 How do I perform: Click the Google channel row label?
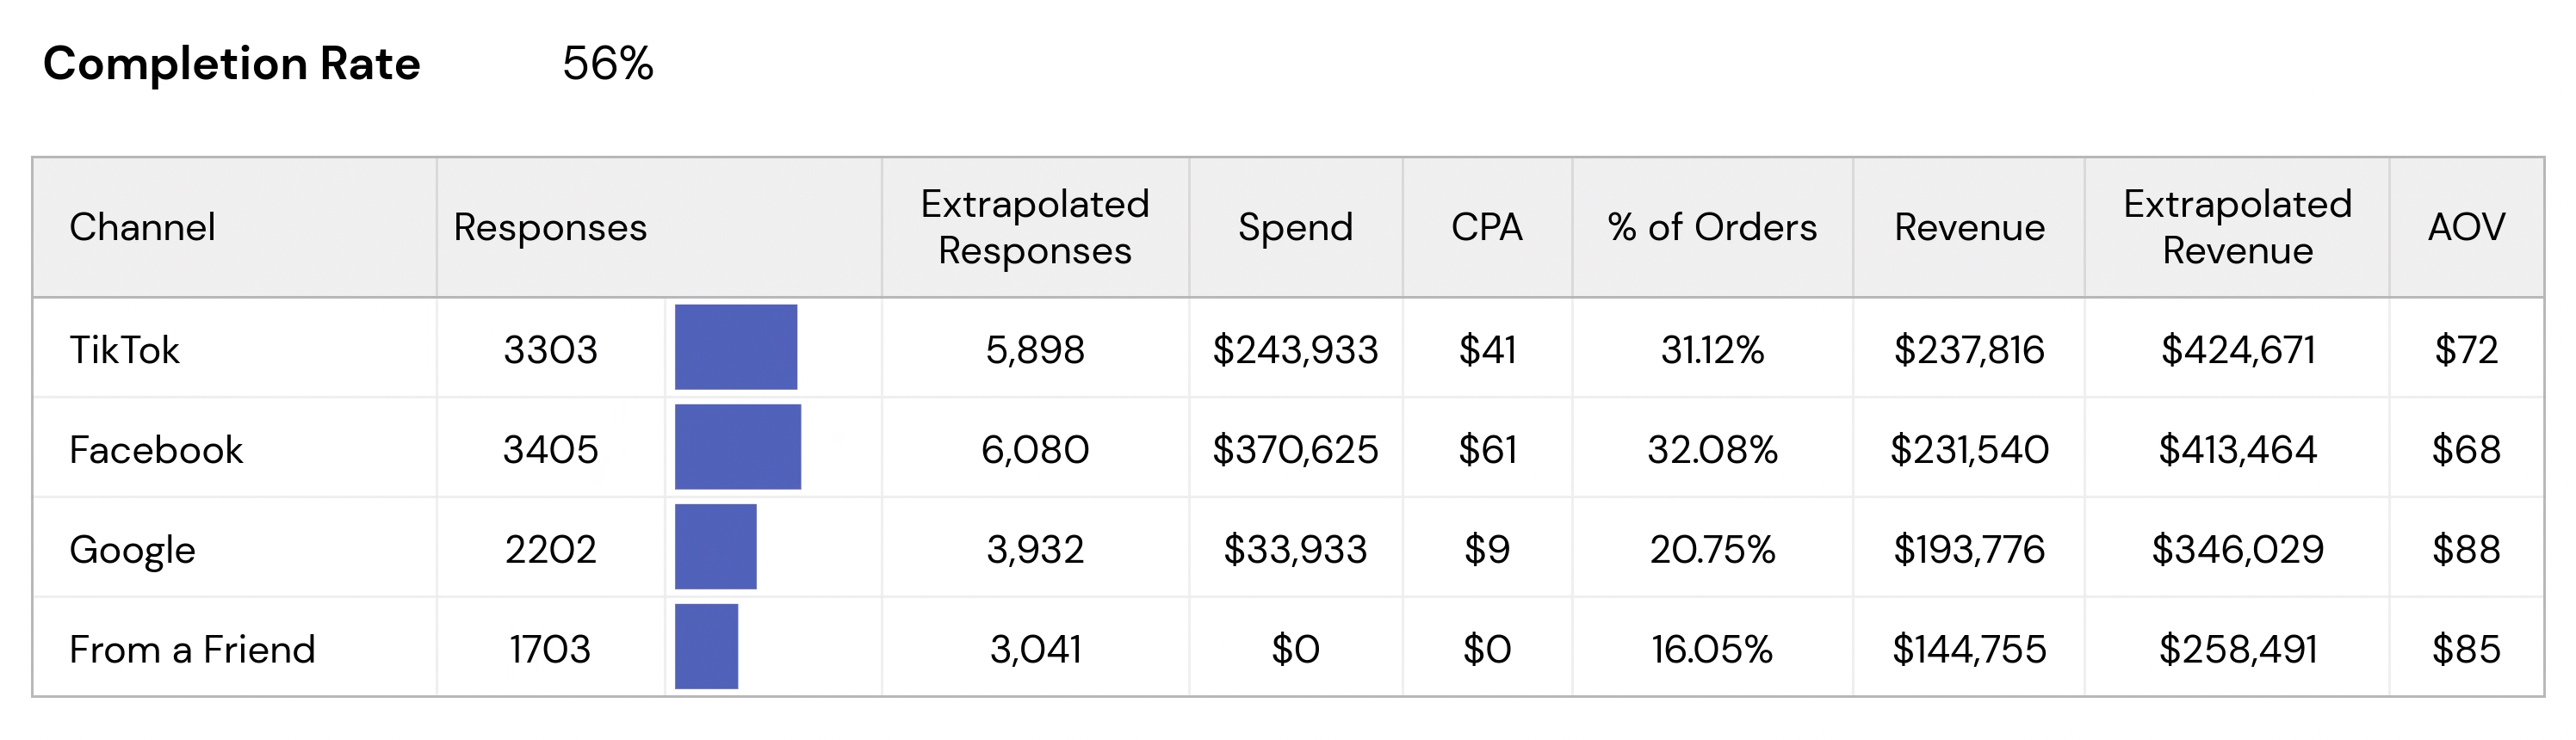(x=132, y=550)
